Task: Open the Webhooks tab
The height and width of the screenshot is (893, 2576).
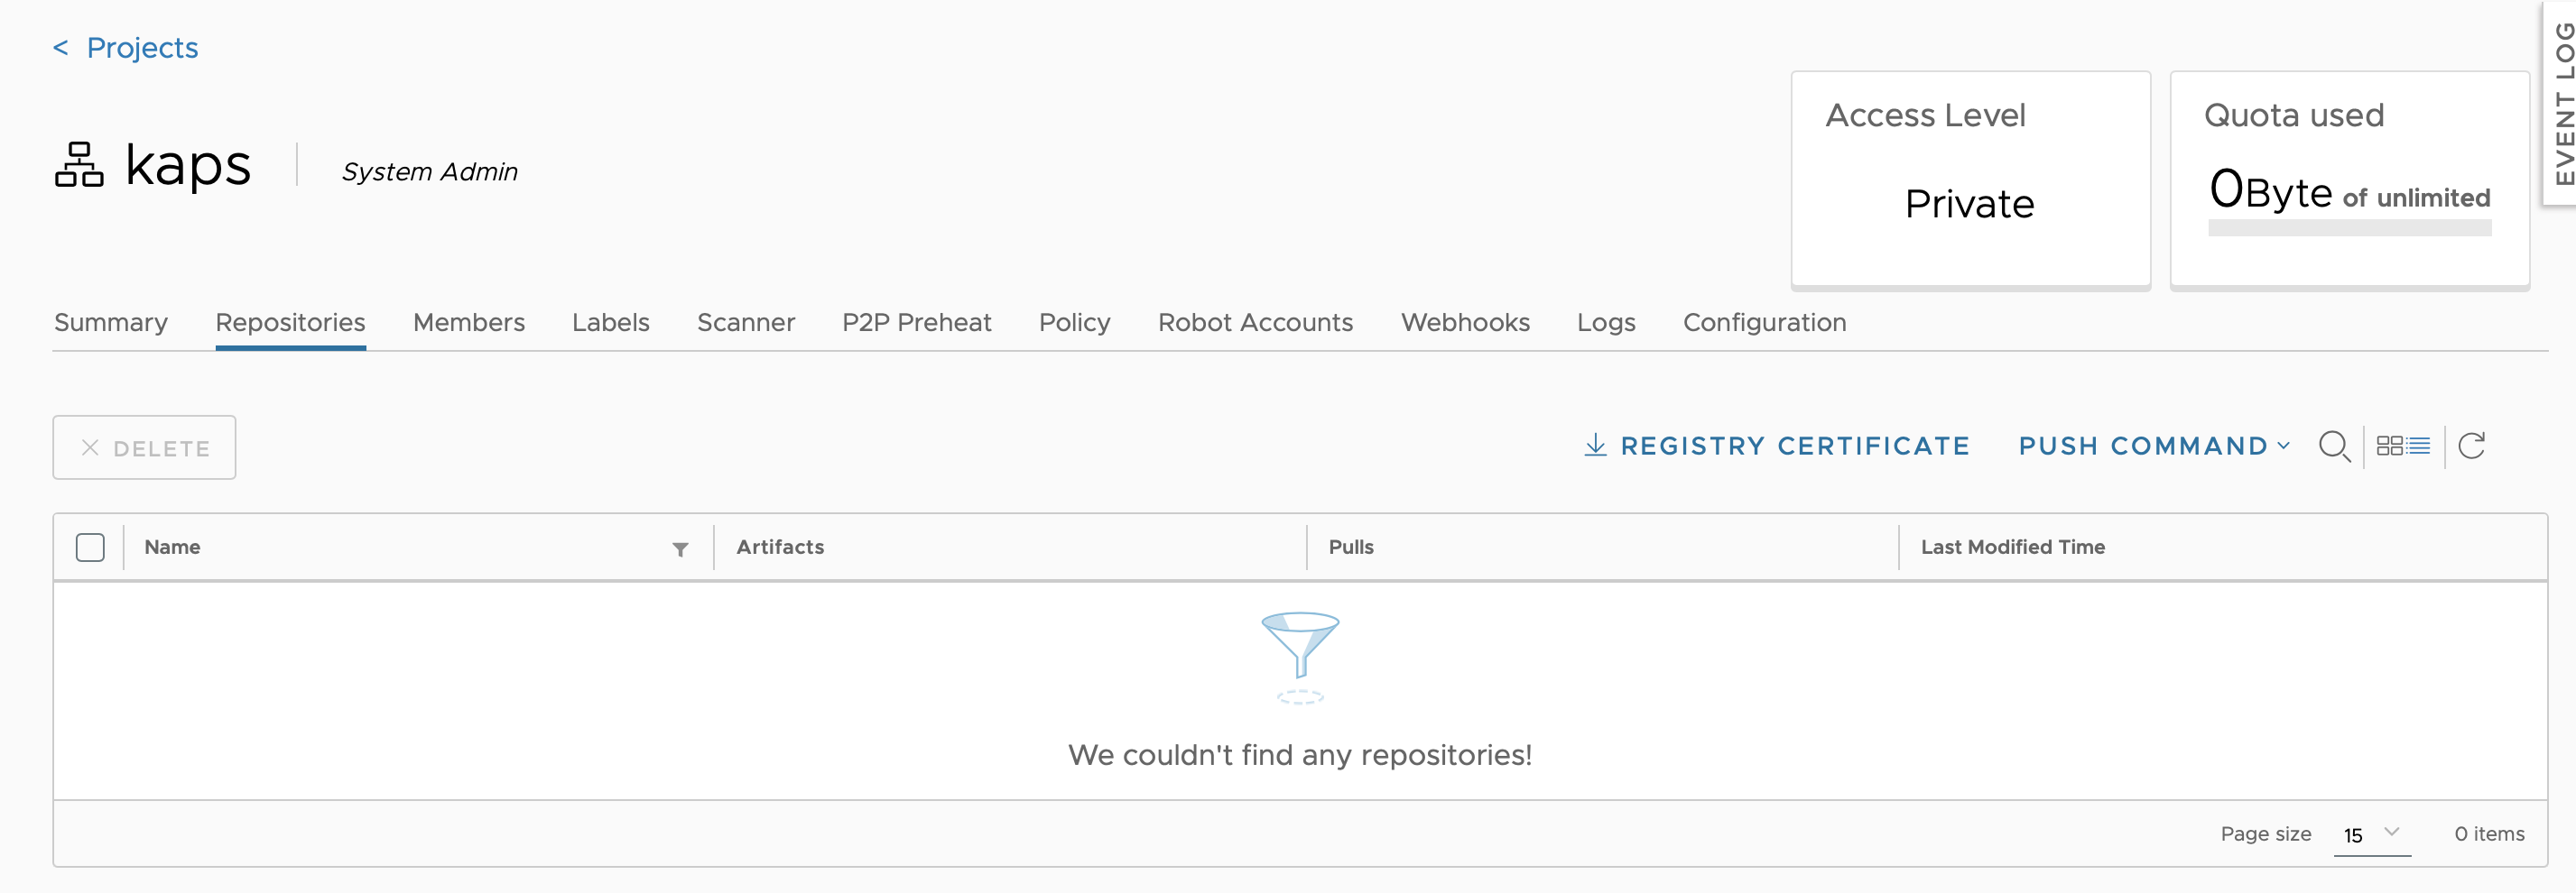Action: point(1465,323)
